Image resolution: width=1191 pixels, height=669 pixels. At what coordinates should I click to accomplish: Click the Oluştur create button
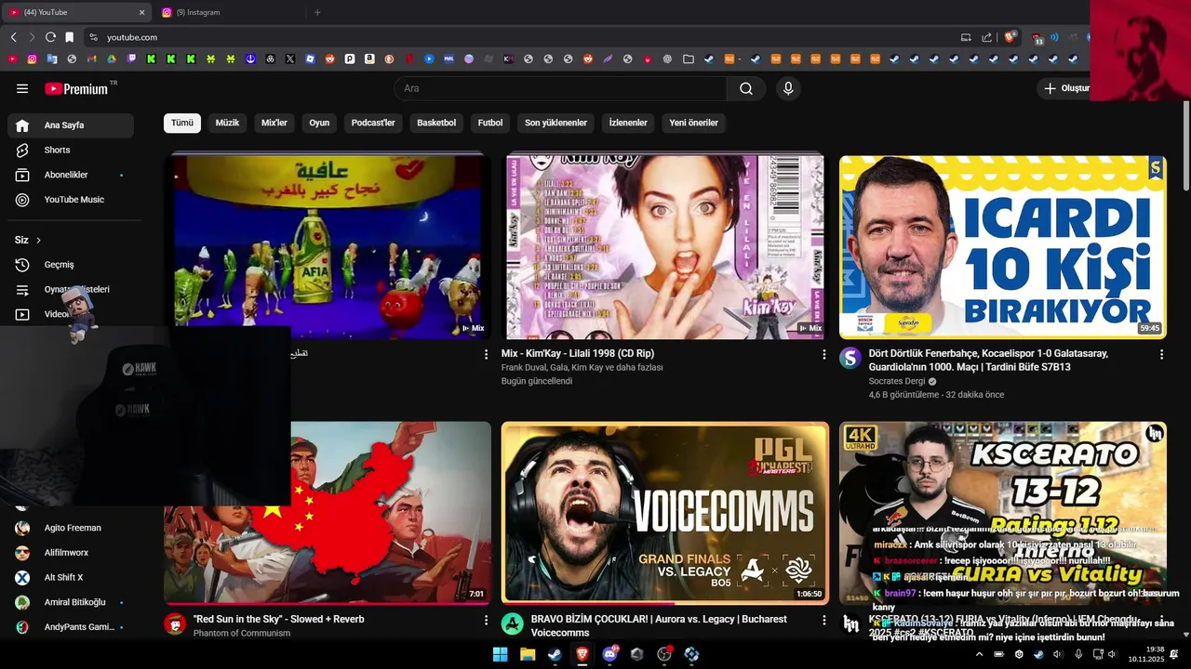click(1065, 88)
